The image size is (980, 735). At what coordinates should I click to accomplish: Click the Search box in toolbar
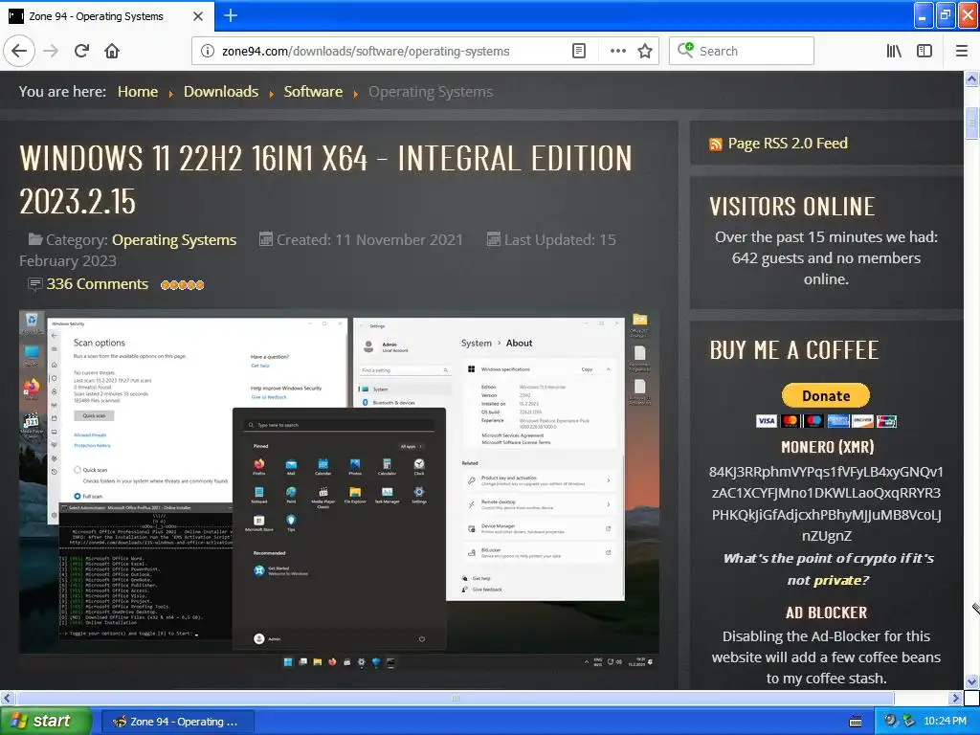tap(742, 51)
